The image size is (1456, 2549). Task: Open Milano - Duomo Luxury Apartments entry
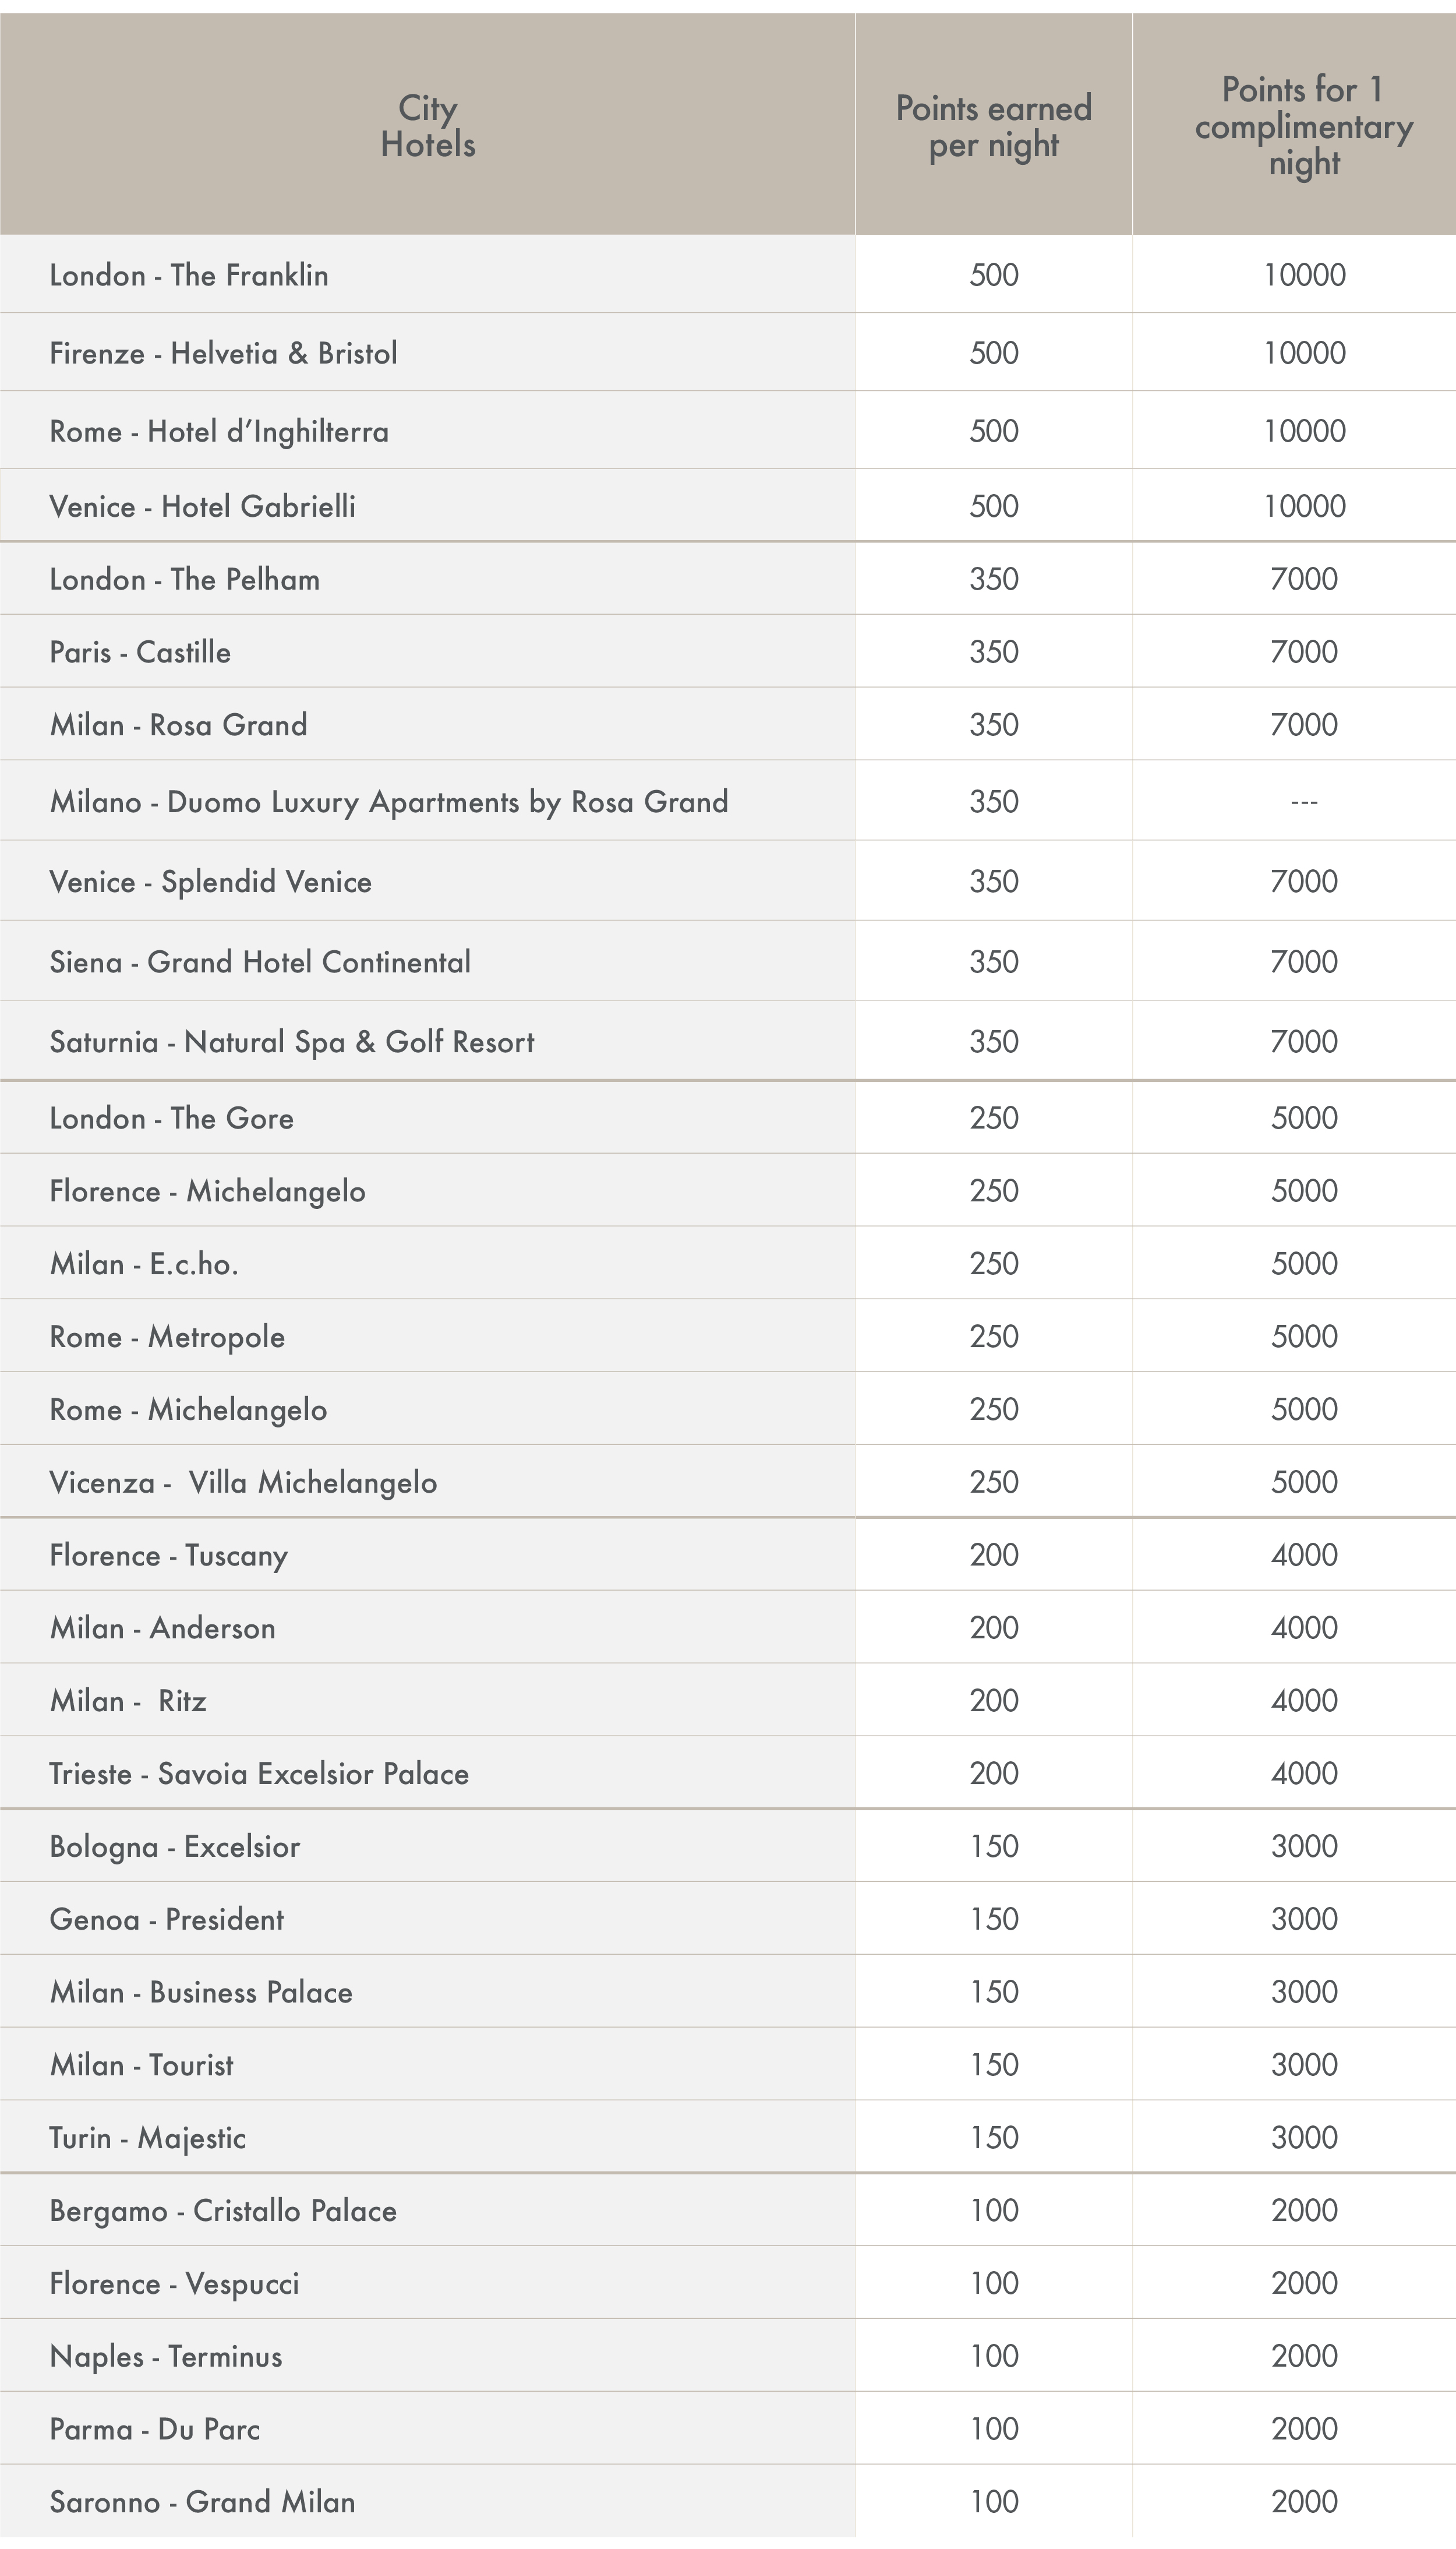tap(389, 802)
